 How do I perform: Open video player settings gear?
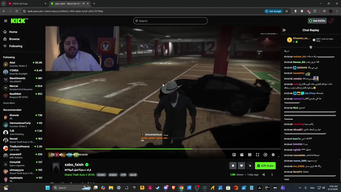[273, 155]
